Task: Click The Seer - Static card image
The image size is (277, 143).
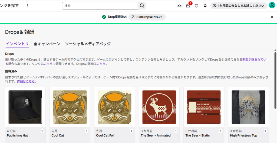Action: click(x=204, y=107)
